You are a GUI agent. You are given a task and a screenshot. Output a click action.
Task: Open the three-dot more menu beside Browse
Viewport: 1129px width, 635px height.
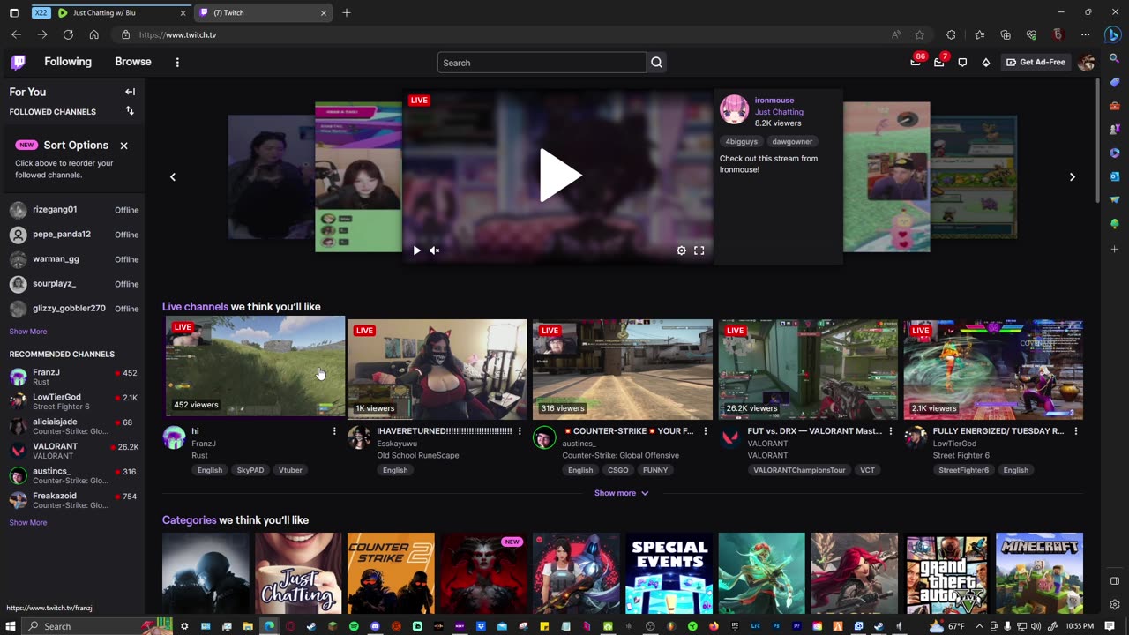point(177,63)
